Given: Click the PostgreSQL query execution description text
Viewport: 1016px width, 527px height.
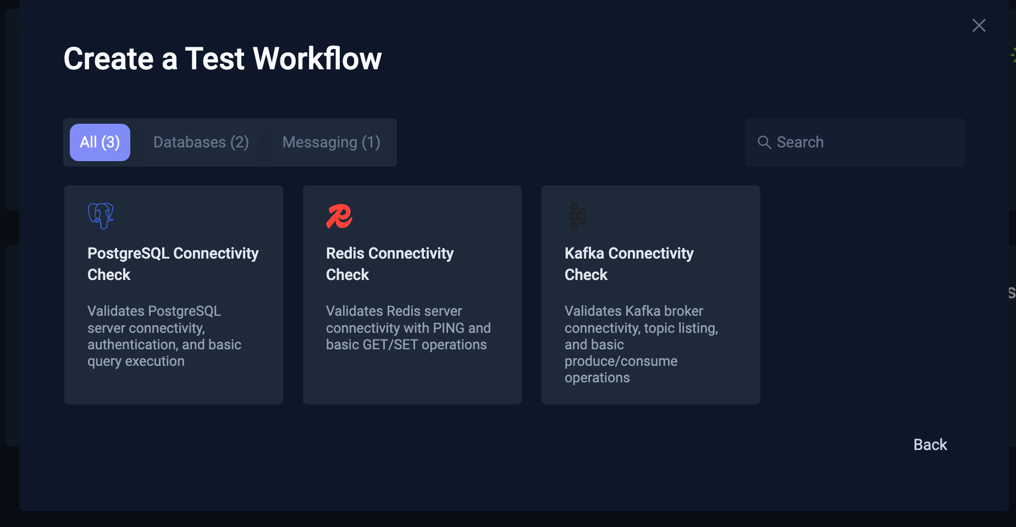Looking at the screenshot, I should pyautogui.click(x=164, y=336).
